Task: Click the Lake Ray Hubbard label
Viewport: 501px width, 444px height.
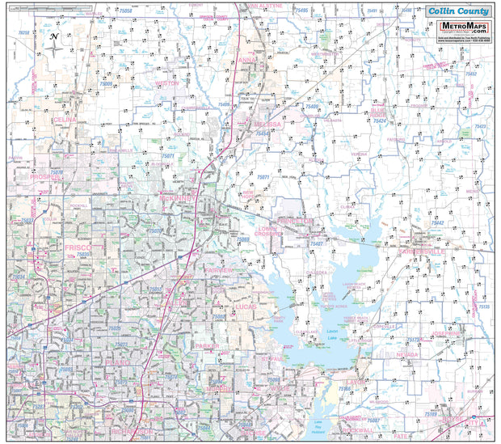Action: 318,427
